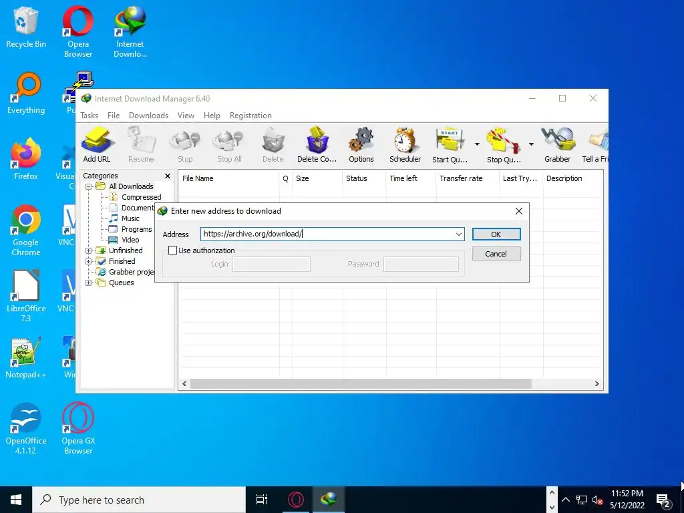The height and width of the screenshot is (513, 684).
Task: Open Start Queue dropdown arrow
Action: pos(477,144)
